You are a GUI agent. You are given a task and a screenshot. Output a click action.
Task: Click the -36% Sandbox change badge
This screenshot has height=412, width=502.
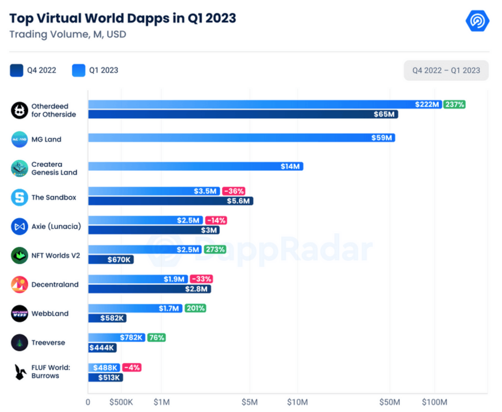click(234, 191)
